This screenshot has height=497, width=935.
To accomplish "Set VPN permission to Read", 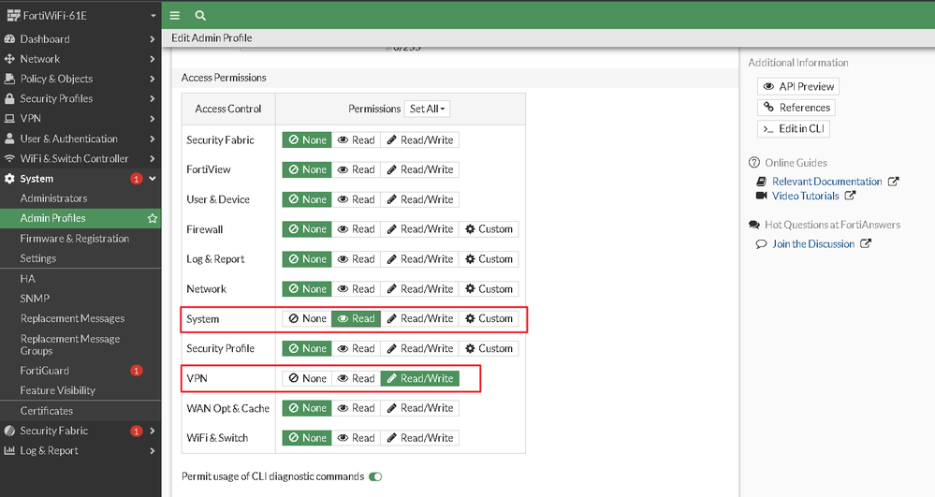I will coord(356,378).
